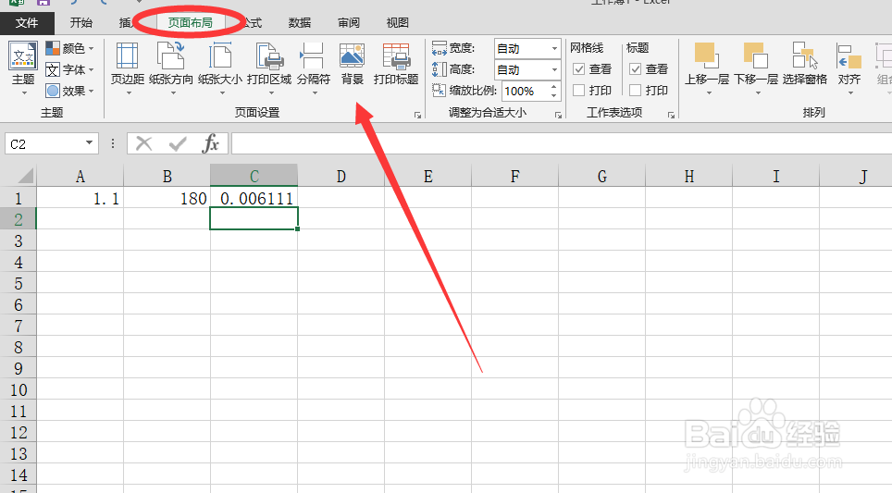Open the 文件 file tab
Image resolution: width=892 pixels, height=493 pixels.
pyautogui.click(x=27, y=23)
